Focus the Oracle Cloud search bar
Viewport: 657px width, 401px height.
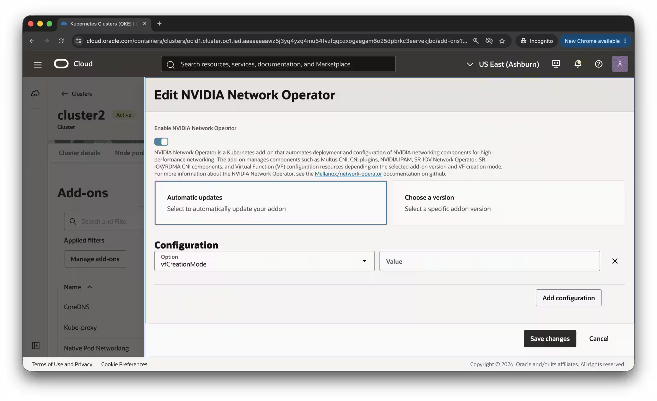coord(278,64)
